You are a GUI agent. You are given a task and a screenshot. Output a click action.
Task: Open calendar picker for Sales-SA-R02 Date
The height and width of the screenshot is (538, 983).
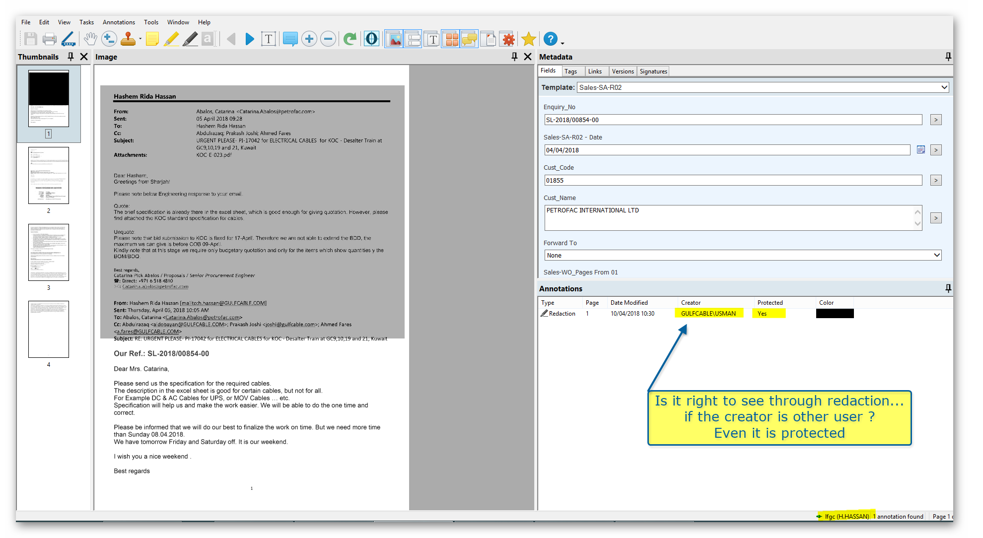click(920, 150)
